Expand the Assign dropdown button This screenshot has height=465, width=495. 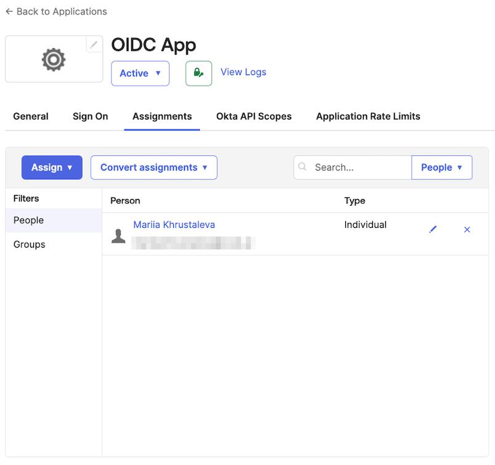point(52,168)
